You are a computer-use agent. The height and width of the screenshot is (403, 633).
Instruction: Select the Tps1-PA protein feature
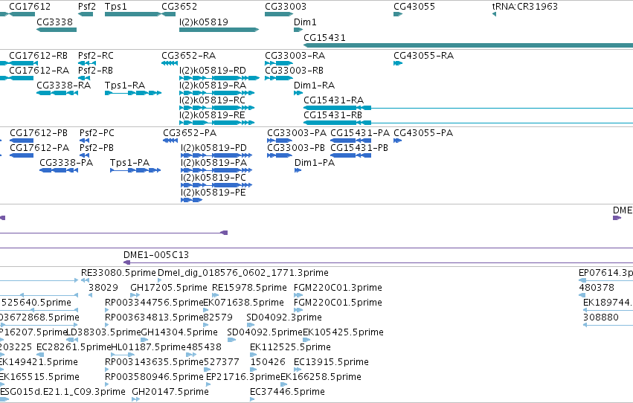(135, 170)
